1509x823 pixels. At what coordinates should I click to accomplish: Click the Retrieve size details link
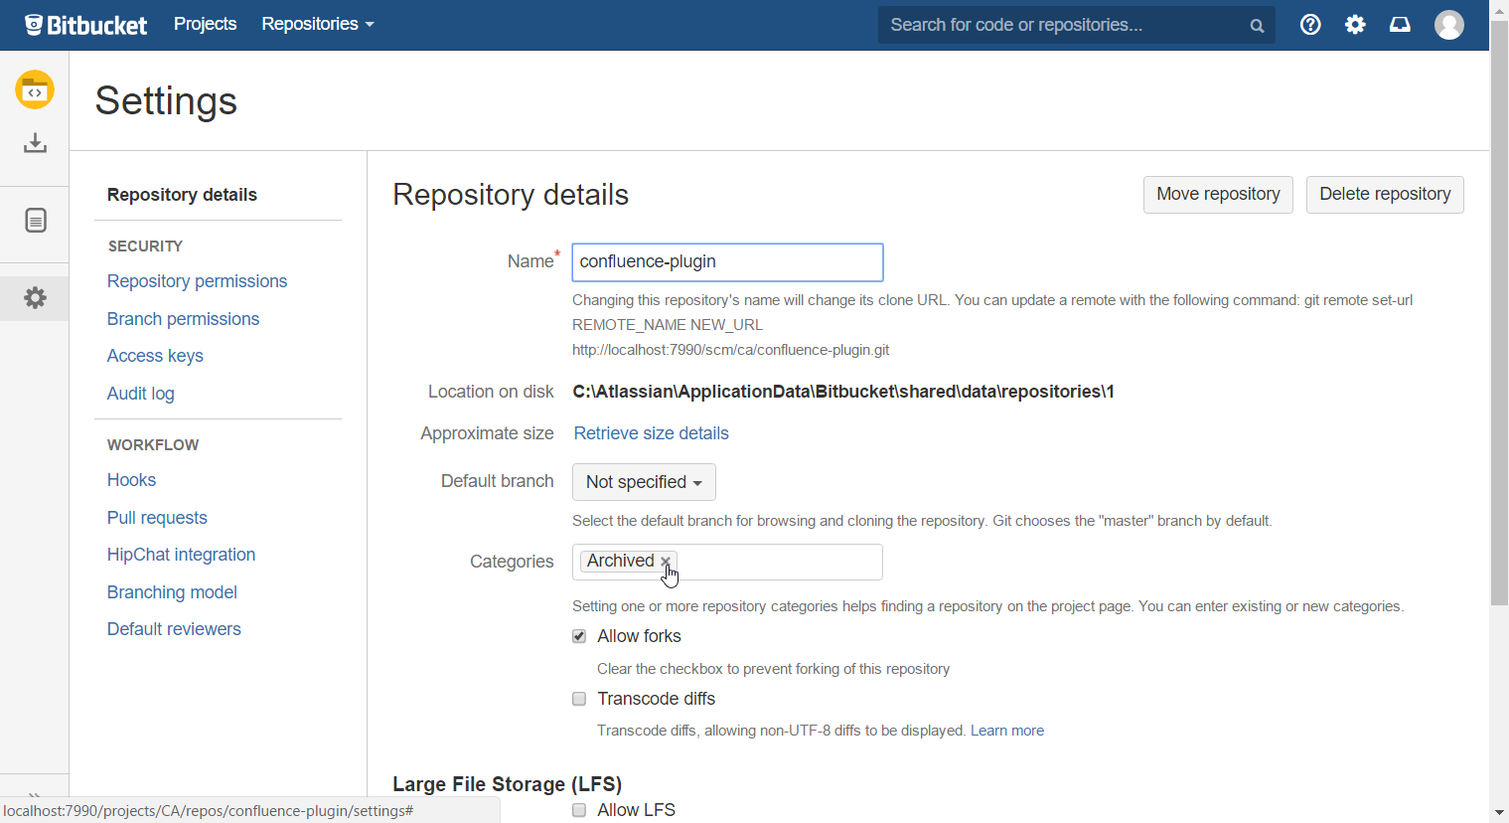pos(651,433)
